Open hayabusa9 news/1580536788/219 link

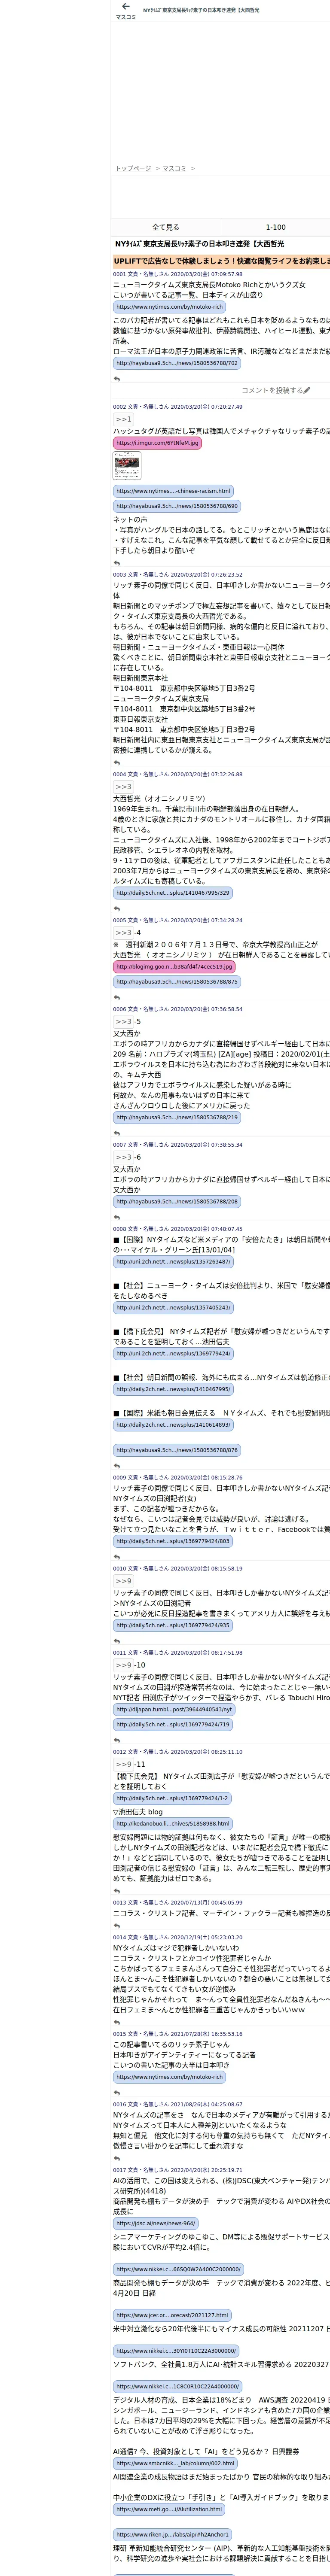pos(177,1117)
